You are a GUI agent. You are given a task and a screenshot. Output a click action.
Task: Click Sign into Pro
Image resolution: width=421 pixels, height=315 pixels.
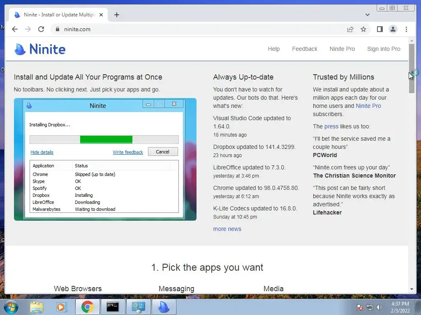(x=384, y=49)
